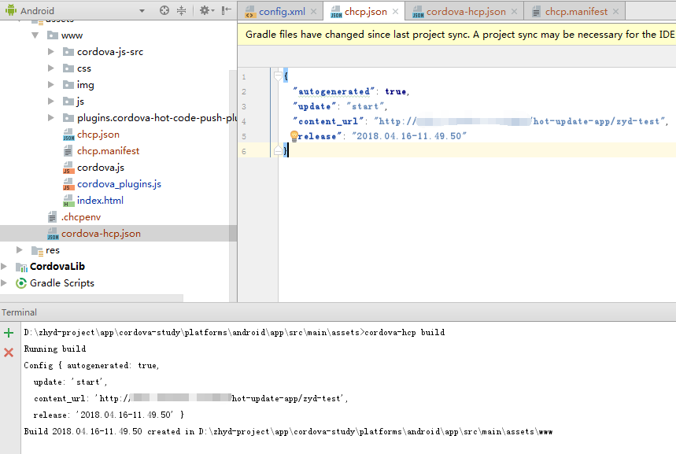676x454 pixels.
Task: Hide the project tool window
Action: (x=227, y=11)
